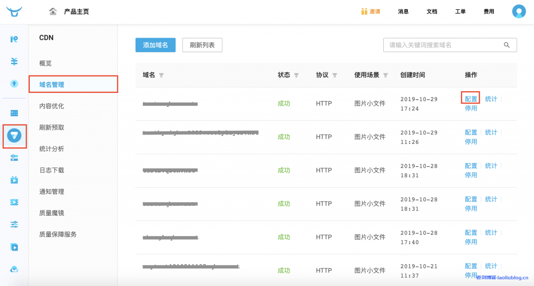Click 统计 in the 2019-10-28 17:40 row
The height and width of the screenshot is (286, 534).
pos(491,233)
